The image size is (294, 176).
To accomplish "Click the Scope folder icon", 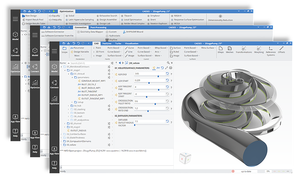I will (64, 48).
